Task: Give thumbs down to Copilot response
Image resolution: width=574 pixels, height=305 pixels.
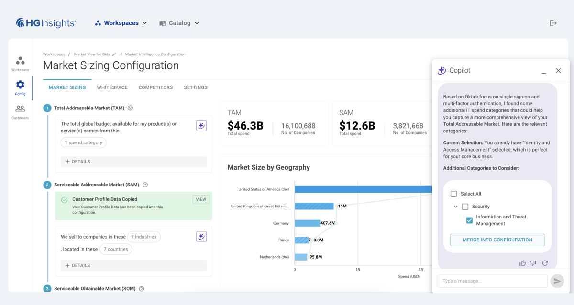Action: pyautogui.click(x=533, y=263)
